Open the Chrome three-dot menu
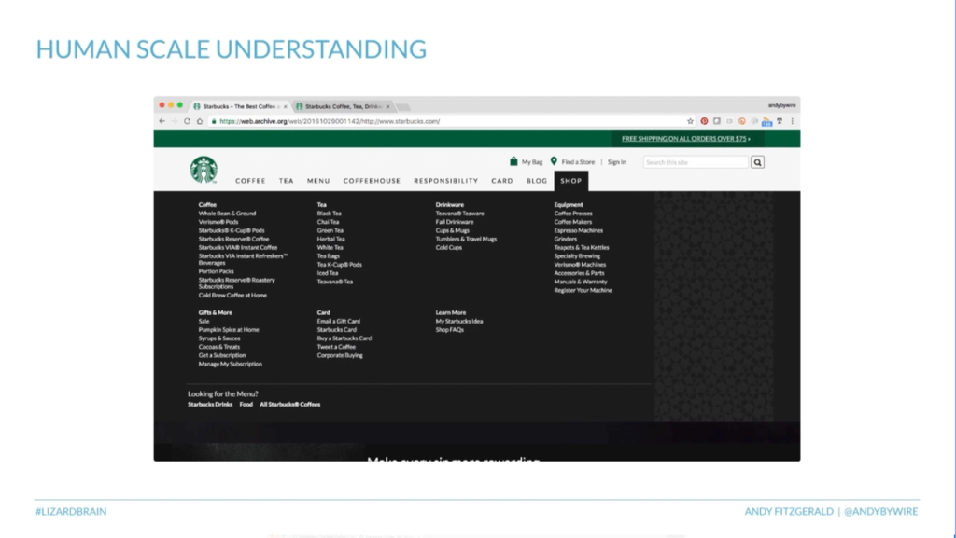 (x=792, y=121)
